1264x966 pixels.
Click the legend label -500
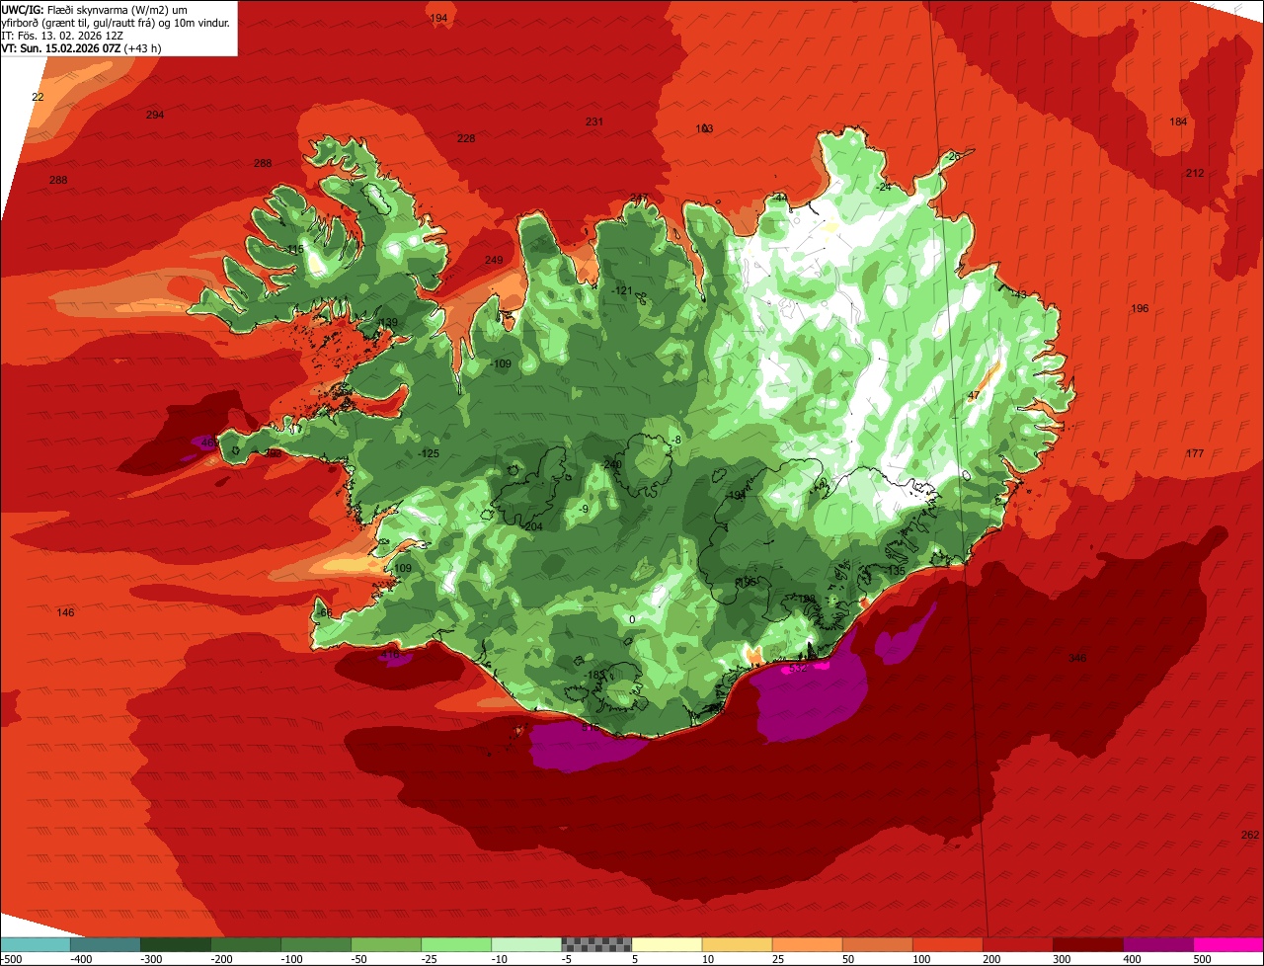point(11,958)
